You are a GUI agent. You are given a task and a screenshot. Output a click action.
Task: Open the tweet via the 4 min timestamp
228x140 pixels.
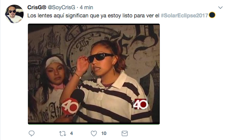tap(86, 7)
